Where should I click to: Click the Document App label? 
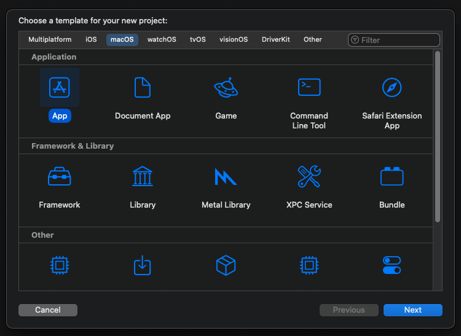pos(143,115)
